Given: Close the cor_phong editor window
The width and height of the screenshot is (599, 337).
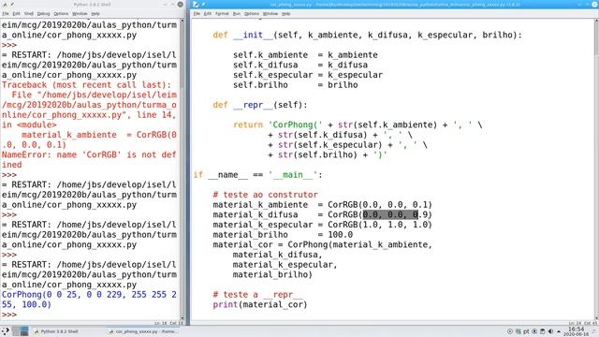Looking at the screenshot, I should [594, 4].
